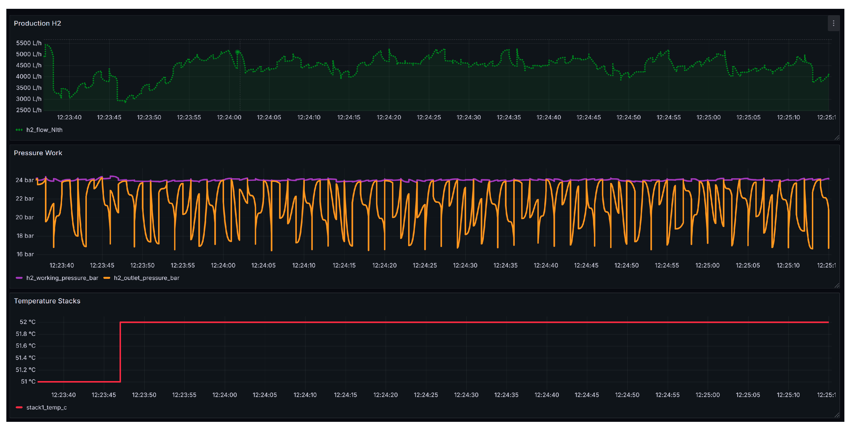Click 12:25:00 tick on Pressure Work time axis
Viewport: 851px width, 429px height.
pyautogui.click(x=707, y=265)
